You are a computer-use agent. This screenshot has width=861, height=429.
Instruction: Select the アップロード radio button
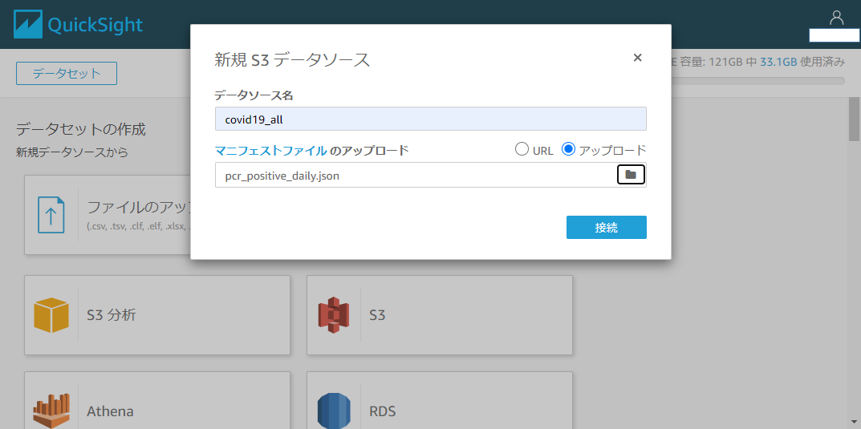coord(568,149)
